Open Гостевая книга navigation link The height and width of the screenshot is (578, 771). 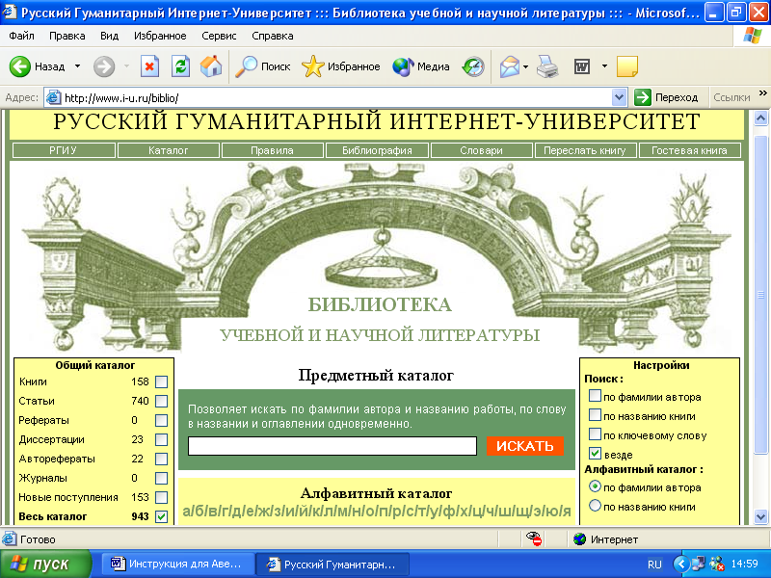coord(689,150)
